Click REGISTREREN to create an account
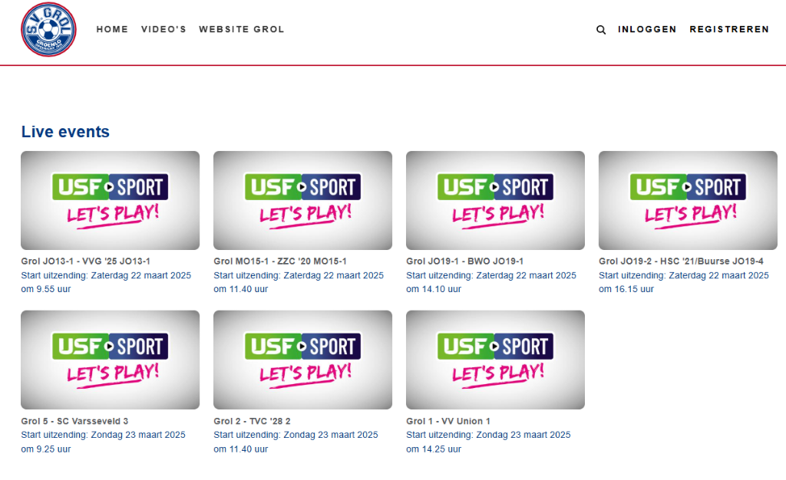Viewport: 786px width, 480px height. pyautogui.click(x=729, y=30)
